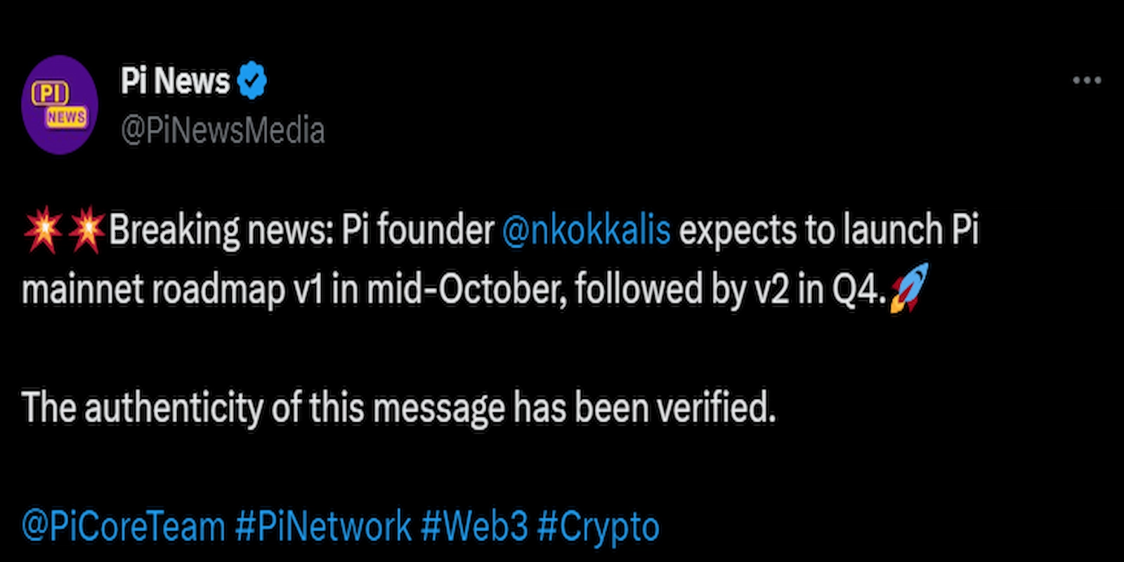Click the authenticity verified sentence

coord(399,407)
